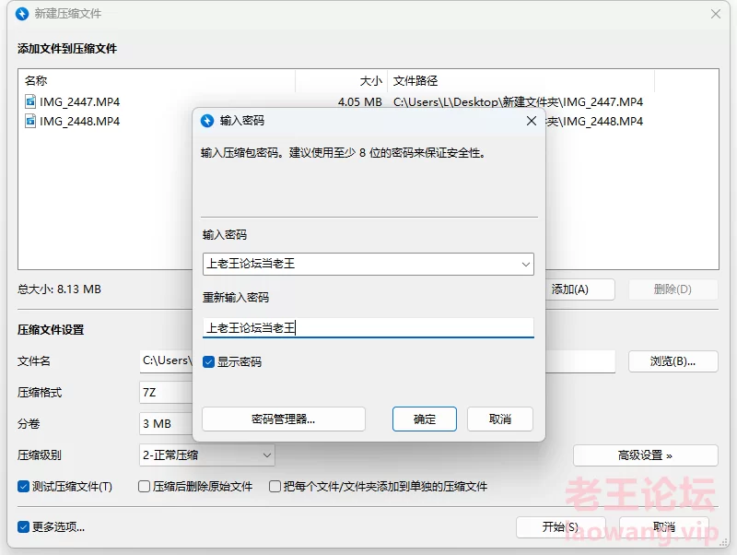Click into the 重新输入密码 field
Screen dimensions: 737x555
pos(368,328)
